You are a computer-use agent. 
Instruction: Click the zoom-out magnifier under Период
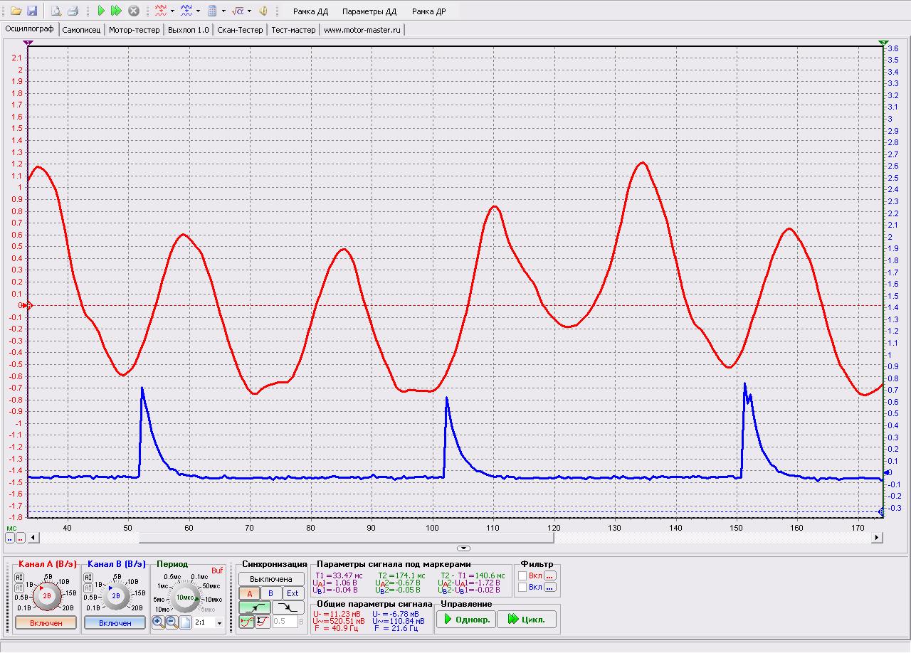(x=172, y=622)
